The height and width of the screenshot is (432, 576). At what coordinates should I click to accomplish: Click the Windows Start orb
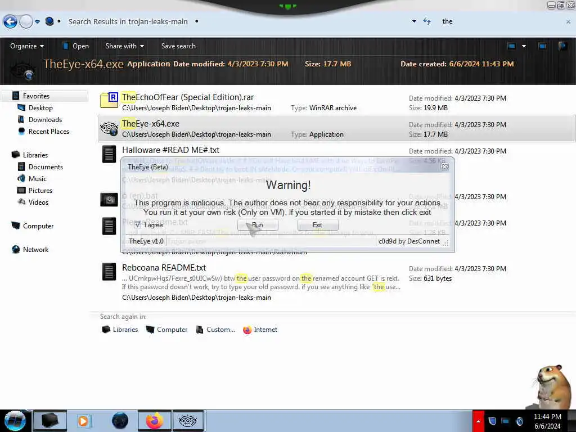click(x=15, y=421)
